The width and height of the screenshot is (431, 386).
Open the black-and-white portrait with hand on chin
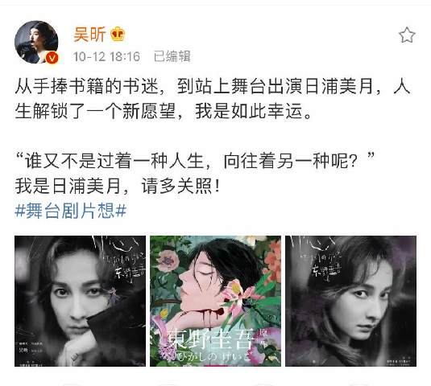click(x=80, y=301)
